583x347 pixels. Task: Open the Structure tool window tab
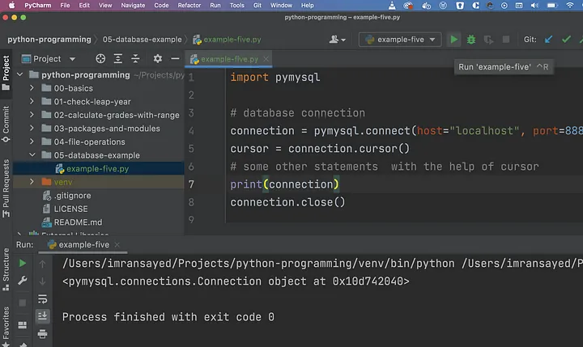coord(6,269)
